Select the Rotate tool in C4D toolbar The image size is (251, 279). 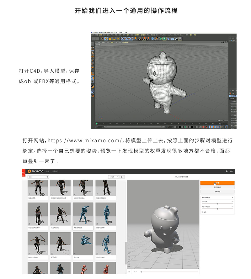[114, 39]
